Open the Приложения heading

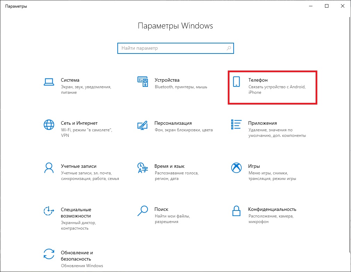262,123
